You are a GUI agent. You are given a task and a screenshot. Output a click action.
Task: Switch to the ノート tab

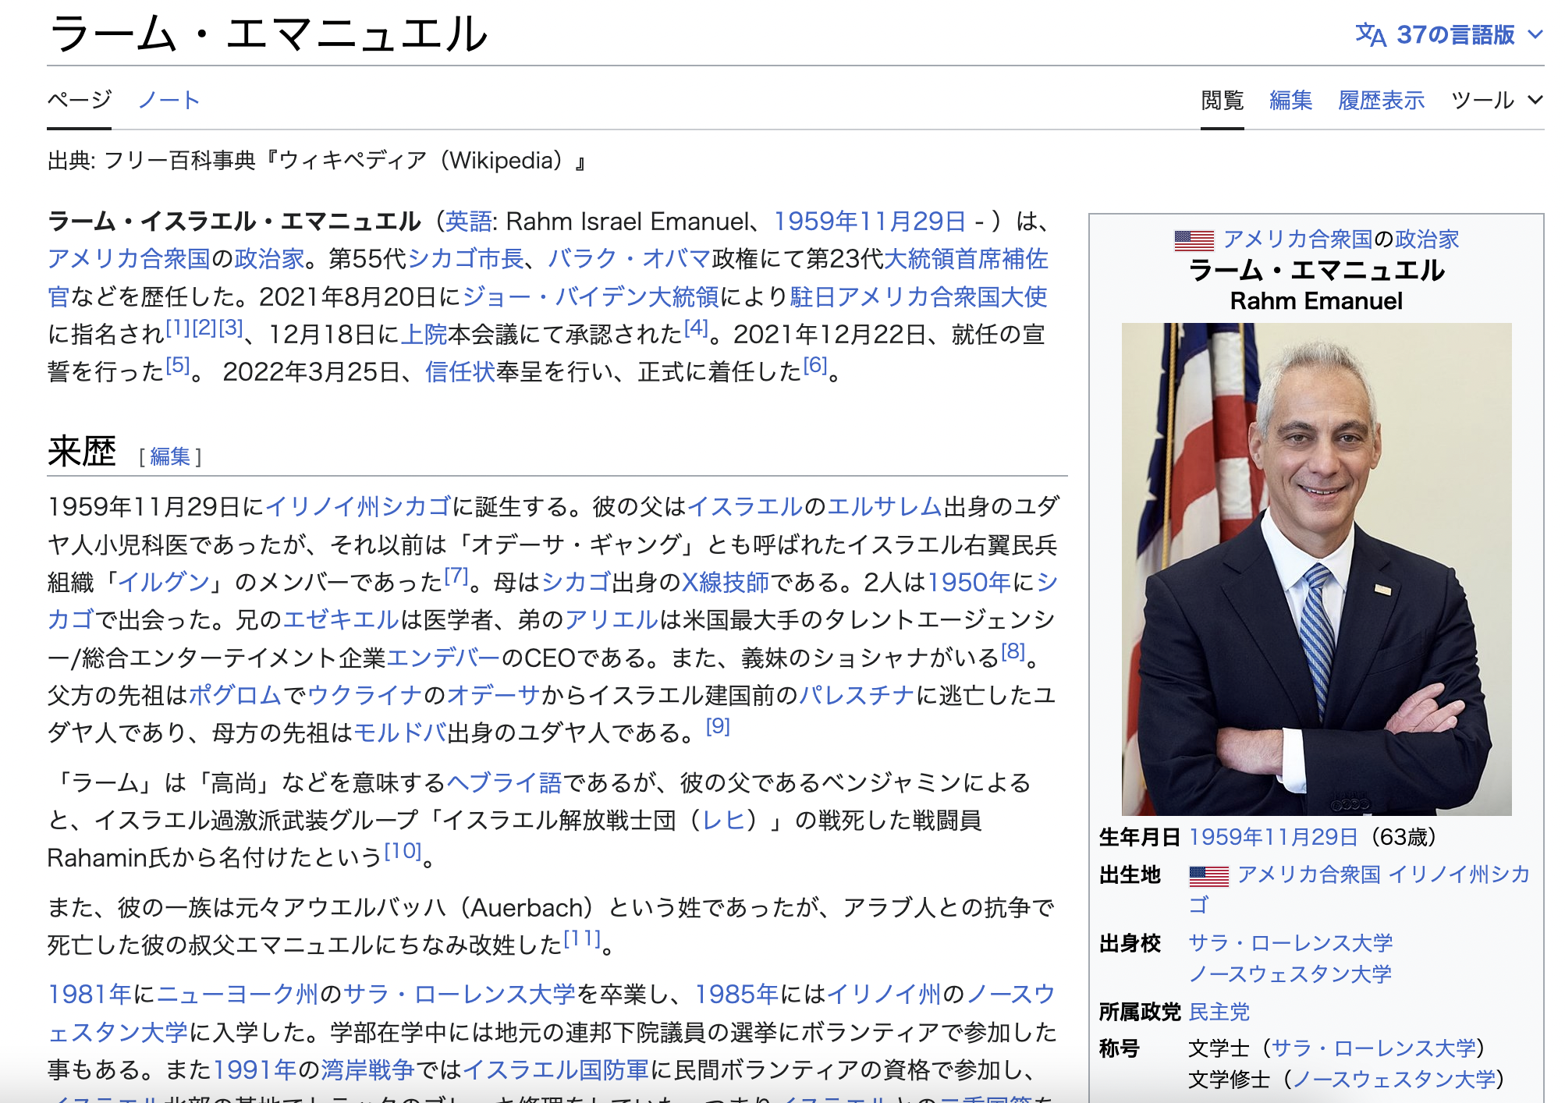(169, 100)
